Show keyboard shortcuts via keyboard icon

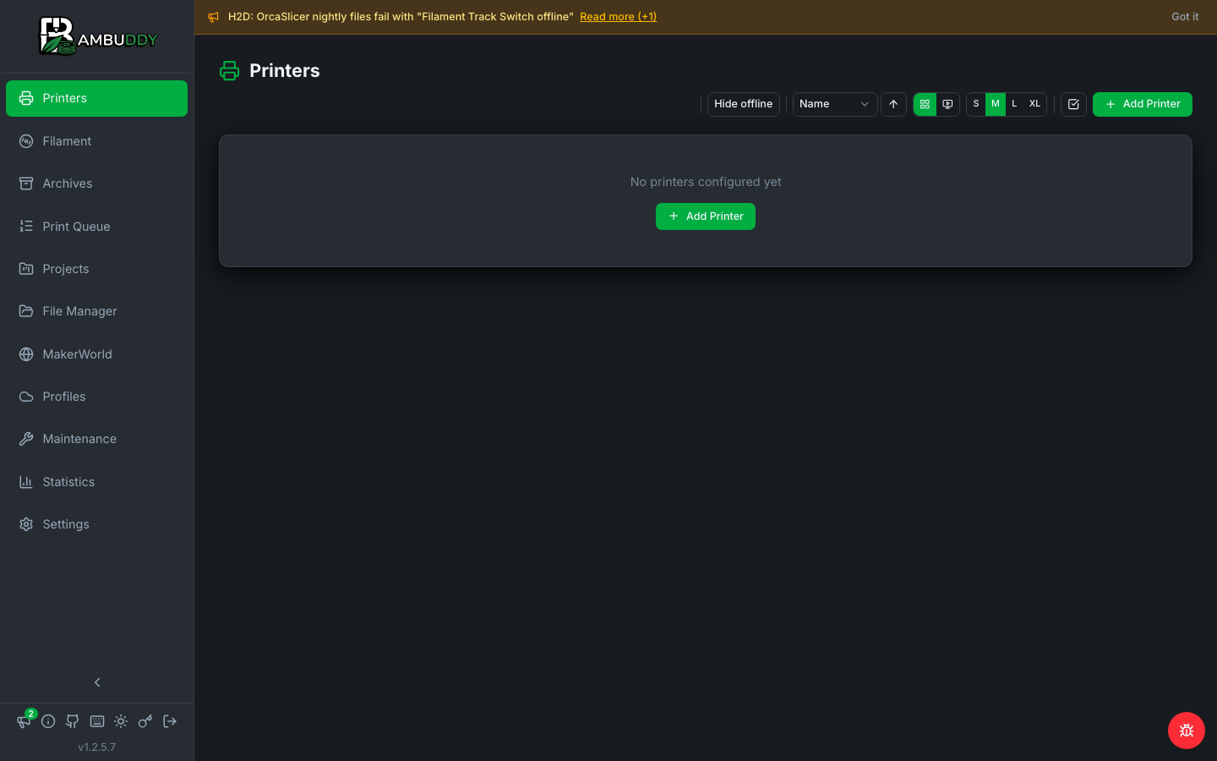97,721
